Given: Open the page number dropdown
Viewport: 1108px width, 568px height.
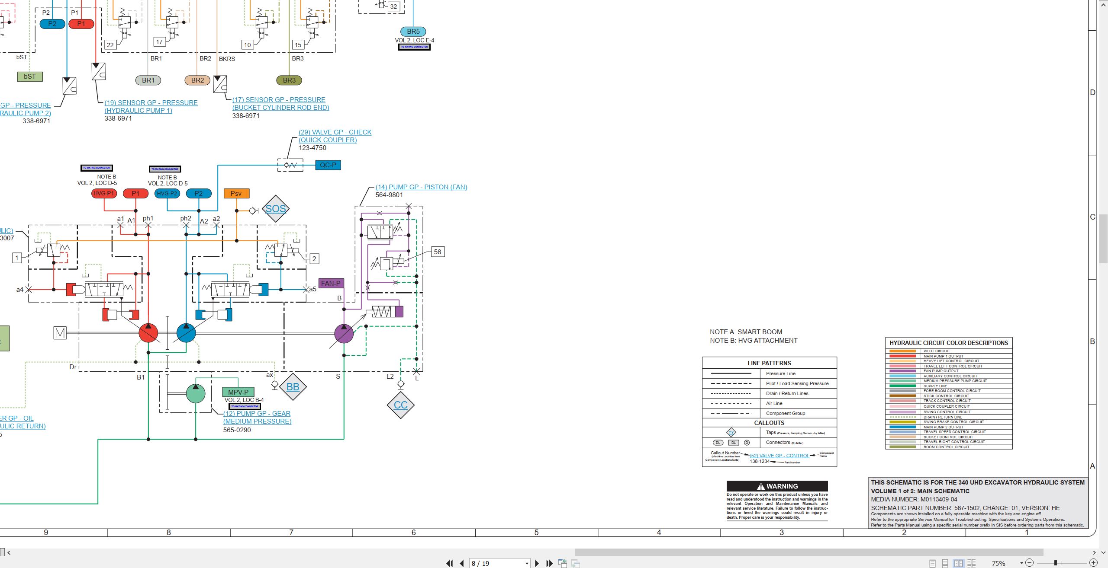Looking at the screenshot, I should coord(527,564).
